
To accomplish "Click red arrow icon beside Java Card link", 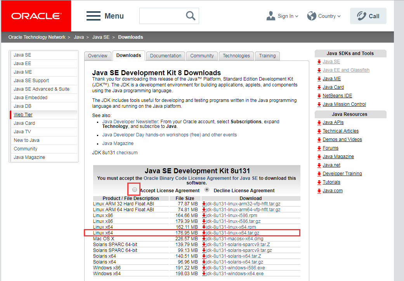I will [x=319, y=87].
